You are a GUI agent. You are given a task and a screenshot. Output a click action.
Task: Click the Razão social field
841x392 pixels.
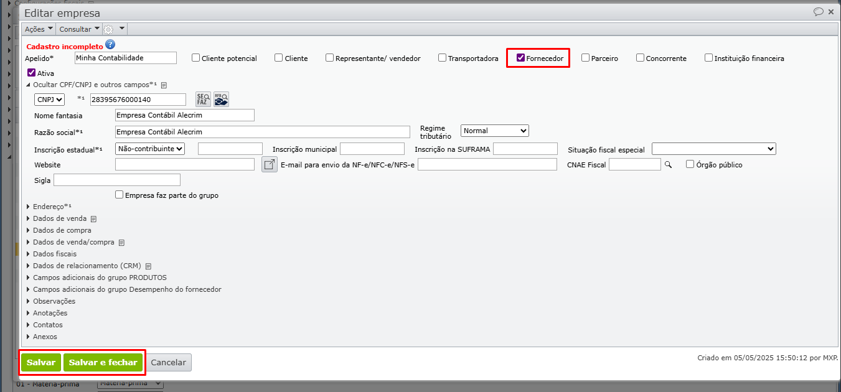[263, 132]
